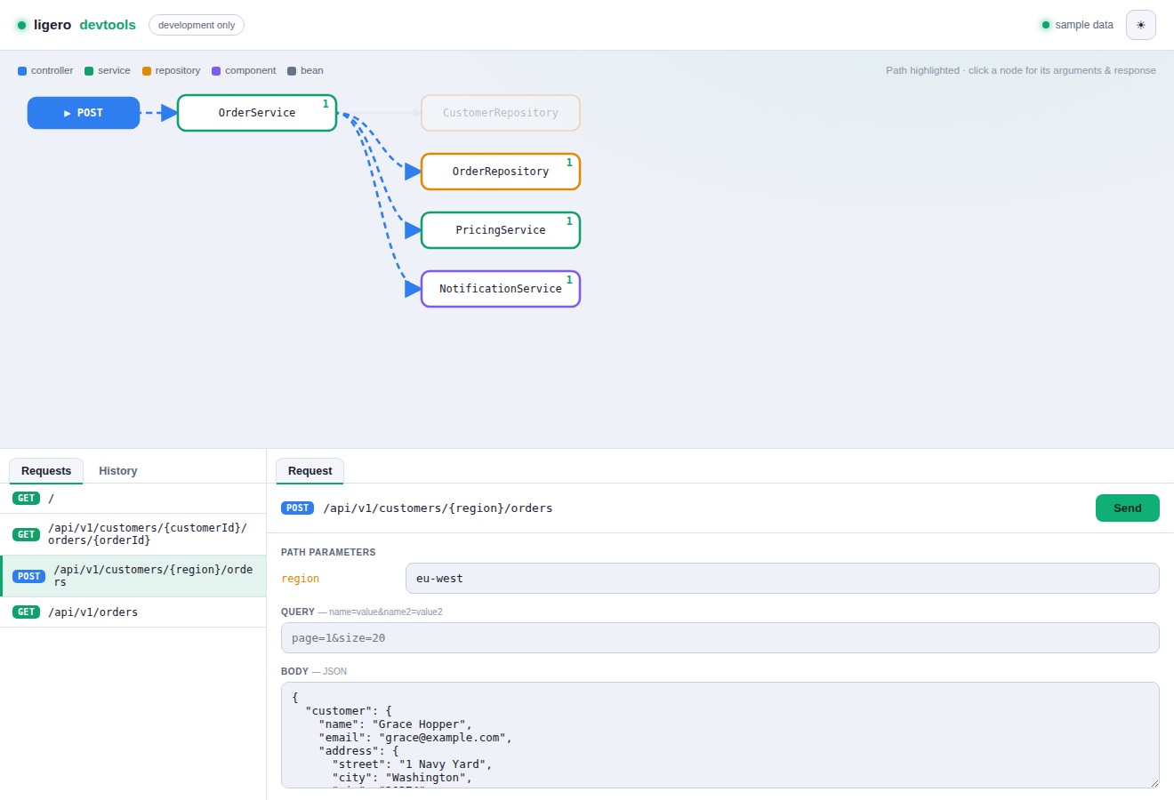Viewport: 1174px width, 800px height.
Task: Click the arrowhead pointing to OrderRepository
Action: coord(413,172)
